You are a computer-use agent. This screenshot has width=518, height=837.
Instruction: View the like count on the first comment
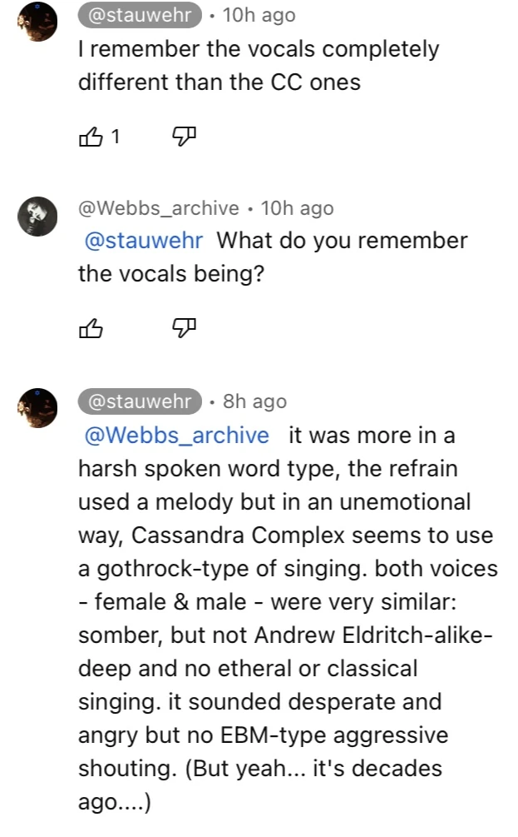point(116,137)
